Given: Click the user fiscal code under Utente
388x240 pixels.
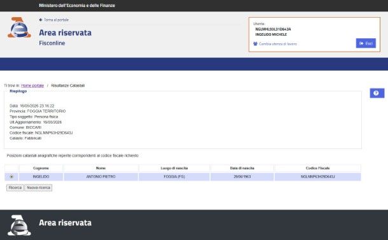Looking at the screenshot, I should click(x=273, y=29).
